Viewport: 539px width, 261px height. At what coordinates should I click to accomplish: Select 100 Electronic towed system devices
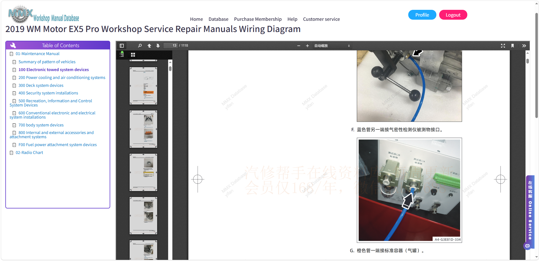(x=53, y=70)
